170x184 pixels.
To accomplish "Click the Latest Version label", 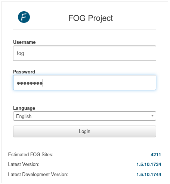I will [24, 165].
